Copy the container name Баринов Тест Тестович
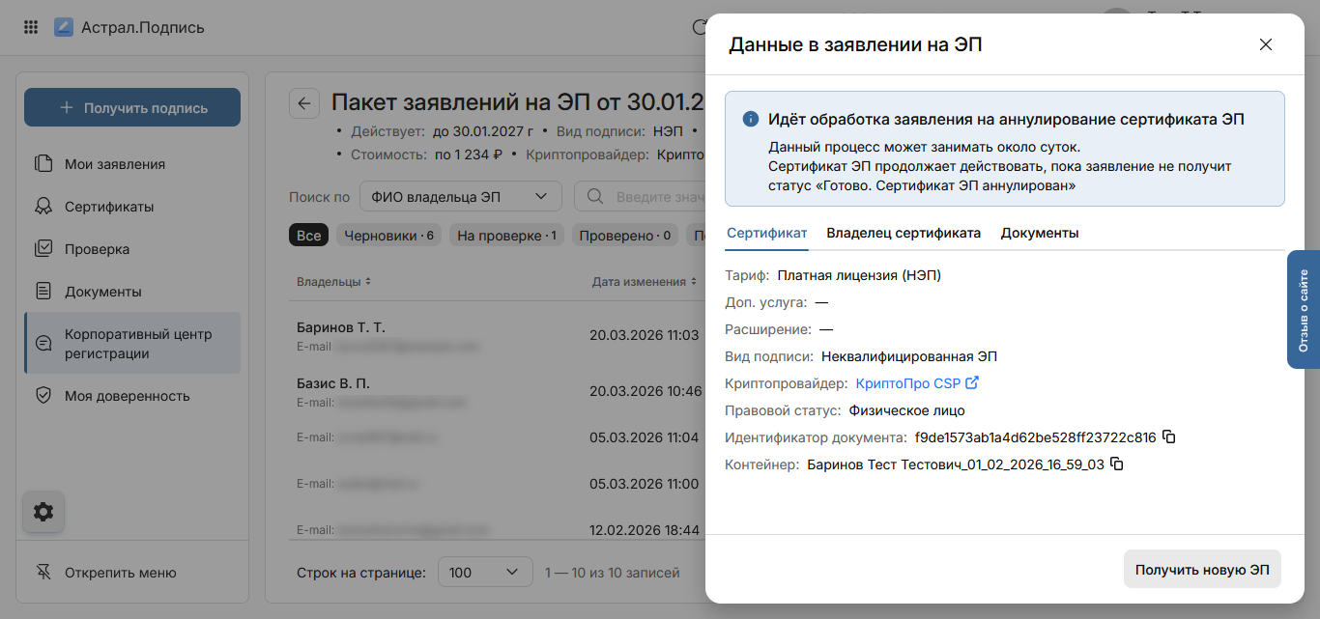 click(1117, 464)
